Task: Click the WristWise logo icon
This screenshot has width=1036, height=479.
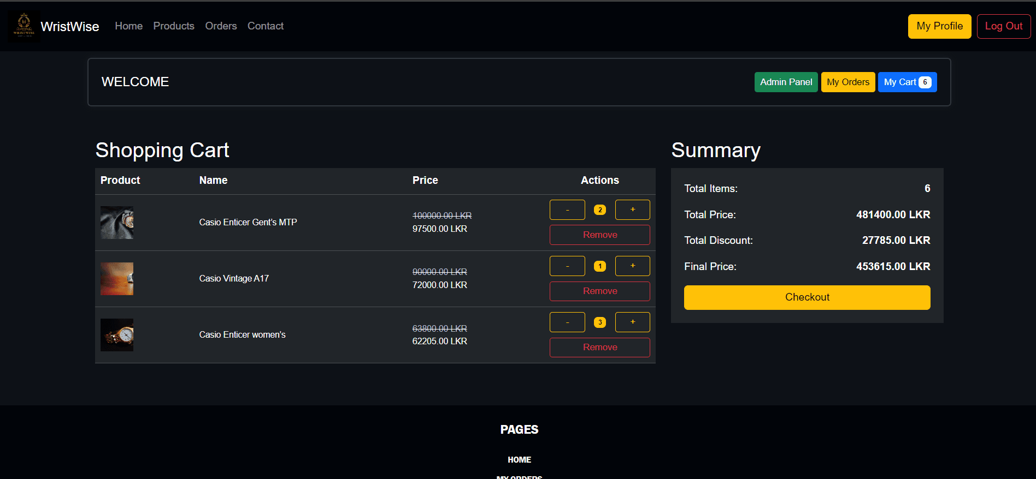Action: pos(23,26)
